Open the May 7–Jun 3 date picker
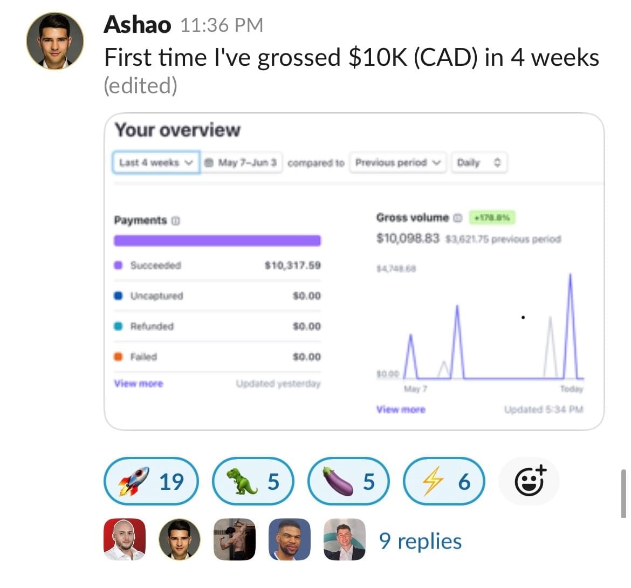 coord(242,162)
